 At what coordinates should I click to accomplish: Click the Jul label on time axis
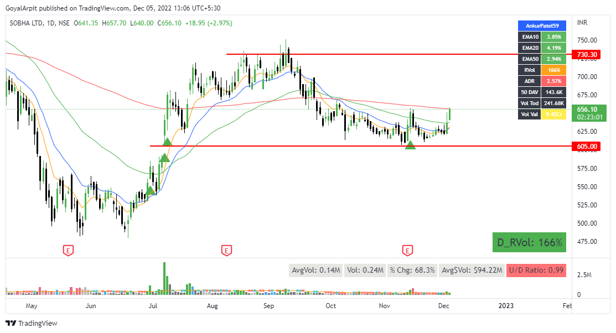(153, 306)
